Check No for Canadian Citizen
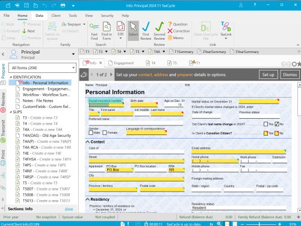The height and width of the screenshot is (226, 301). (x=277, y=133)
